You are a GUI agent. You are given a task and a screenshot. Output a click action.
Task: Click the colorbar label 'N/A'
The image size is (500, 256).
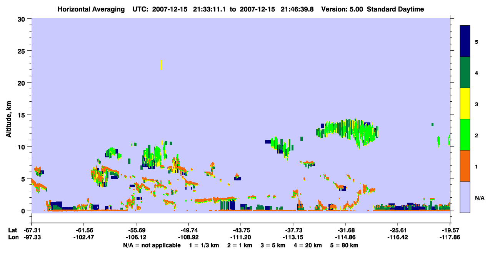(479, 198)
